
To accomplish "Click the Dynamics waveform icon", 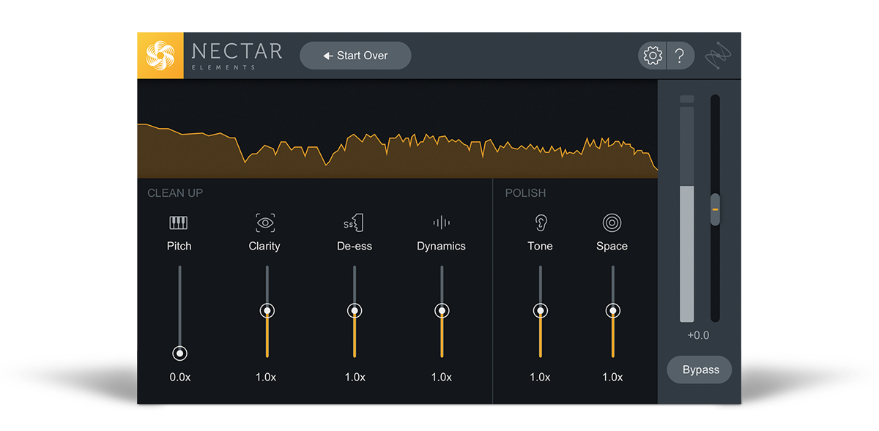I will click(x=441, y=223).
